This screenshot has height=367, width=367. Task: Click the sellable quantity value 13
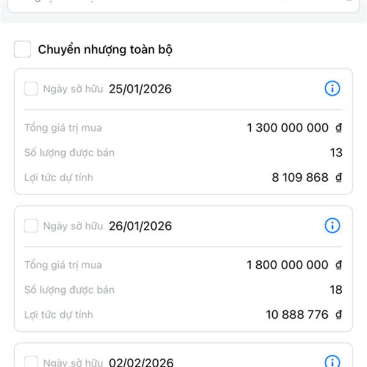pos(336,153)
